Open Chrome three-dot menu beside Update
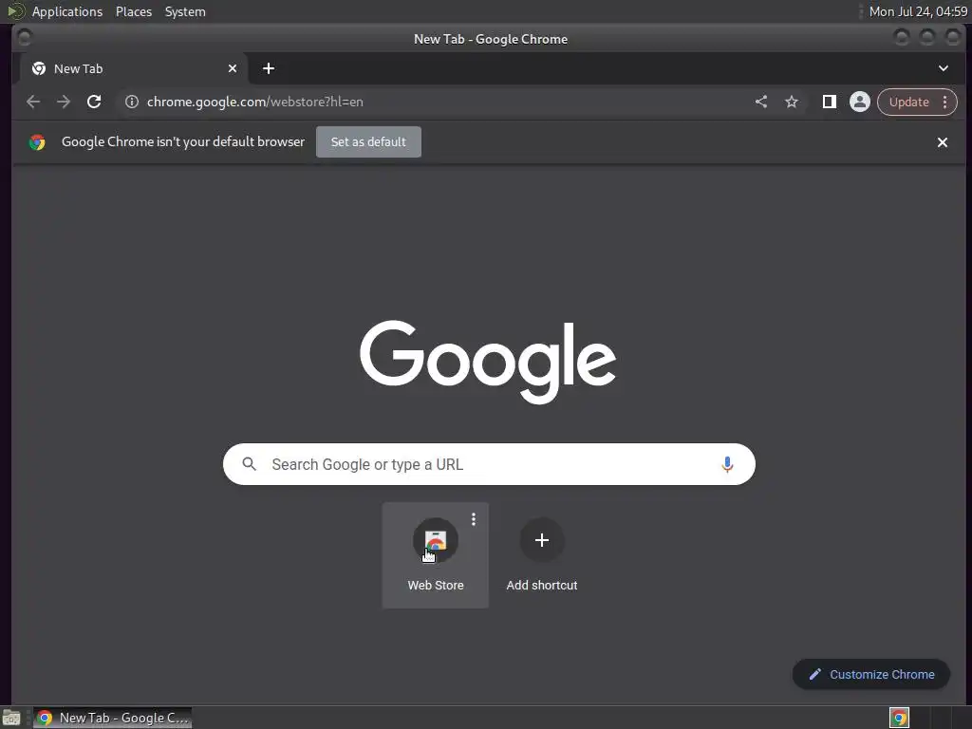The height and width of the screenshot is (729, 972). tap(944, 102)
